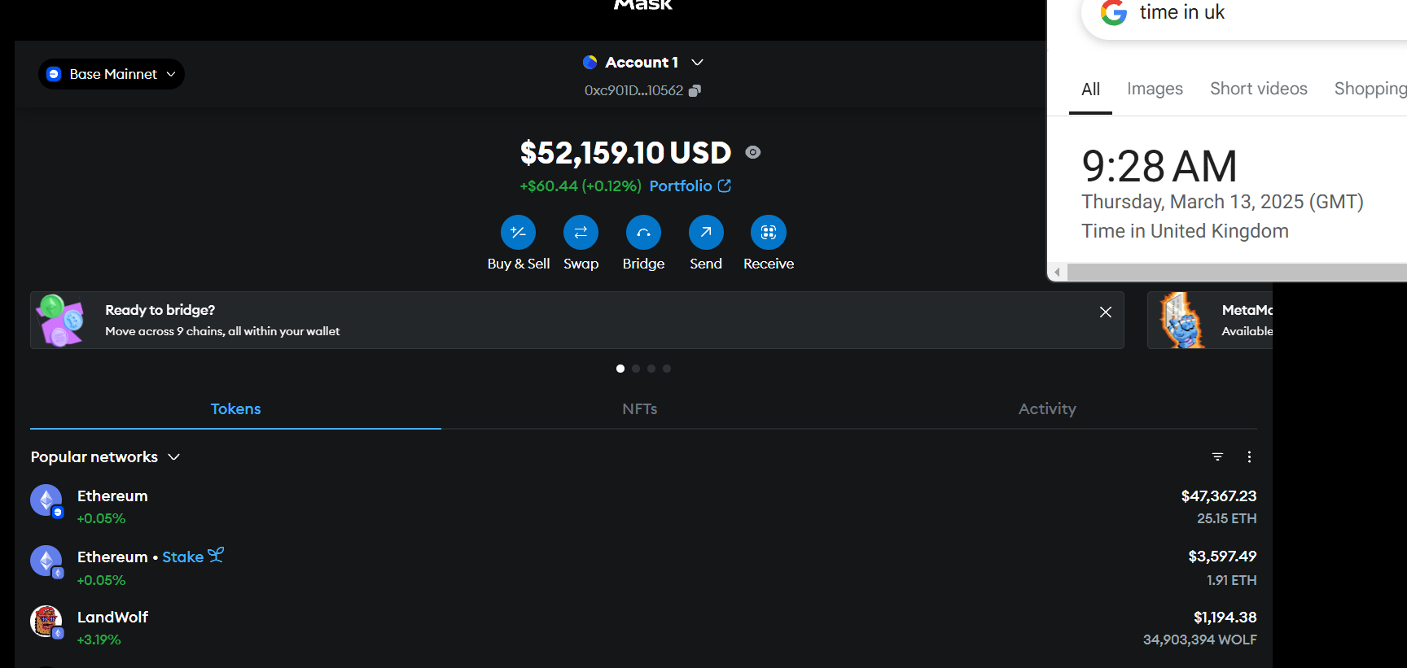Viewport: 1407px width, 668px height.
Task: Select the second carousel dot
Action: point(636,369)
